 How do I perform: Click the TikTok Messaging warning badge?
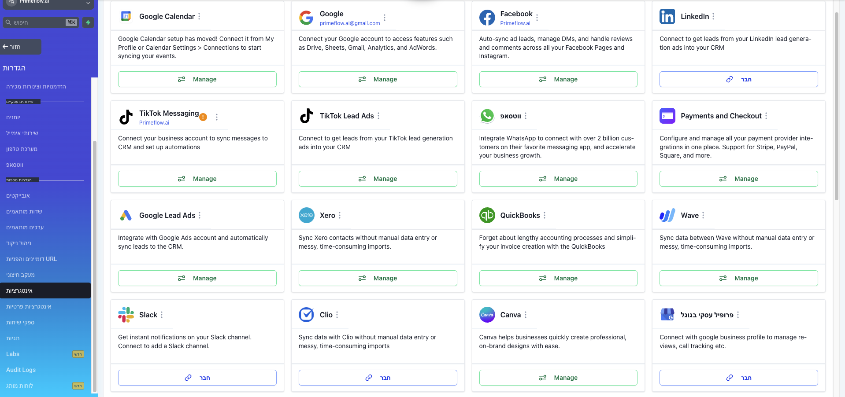click(x=203, y=117)
